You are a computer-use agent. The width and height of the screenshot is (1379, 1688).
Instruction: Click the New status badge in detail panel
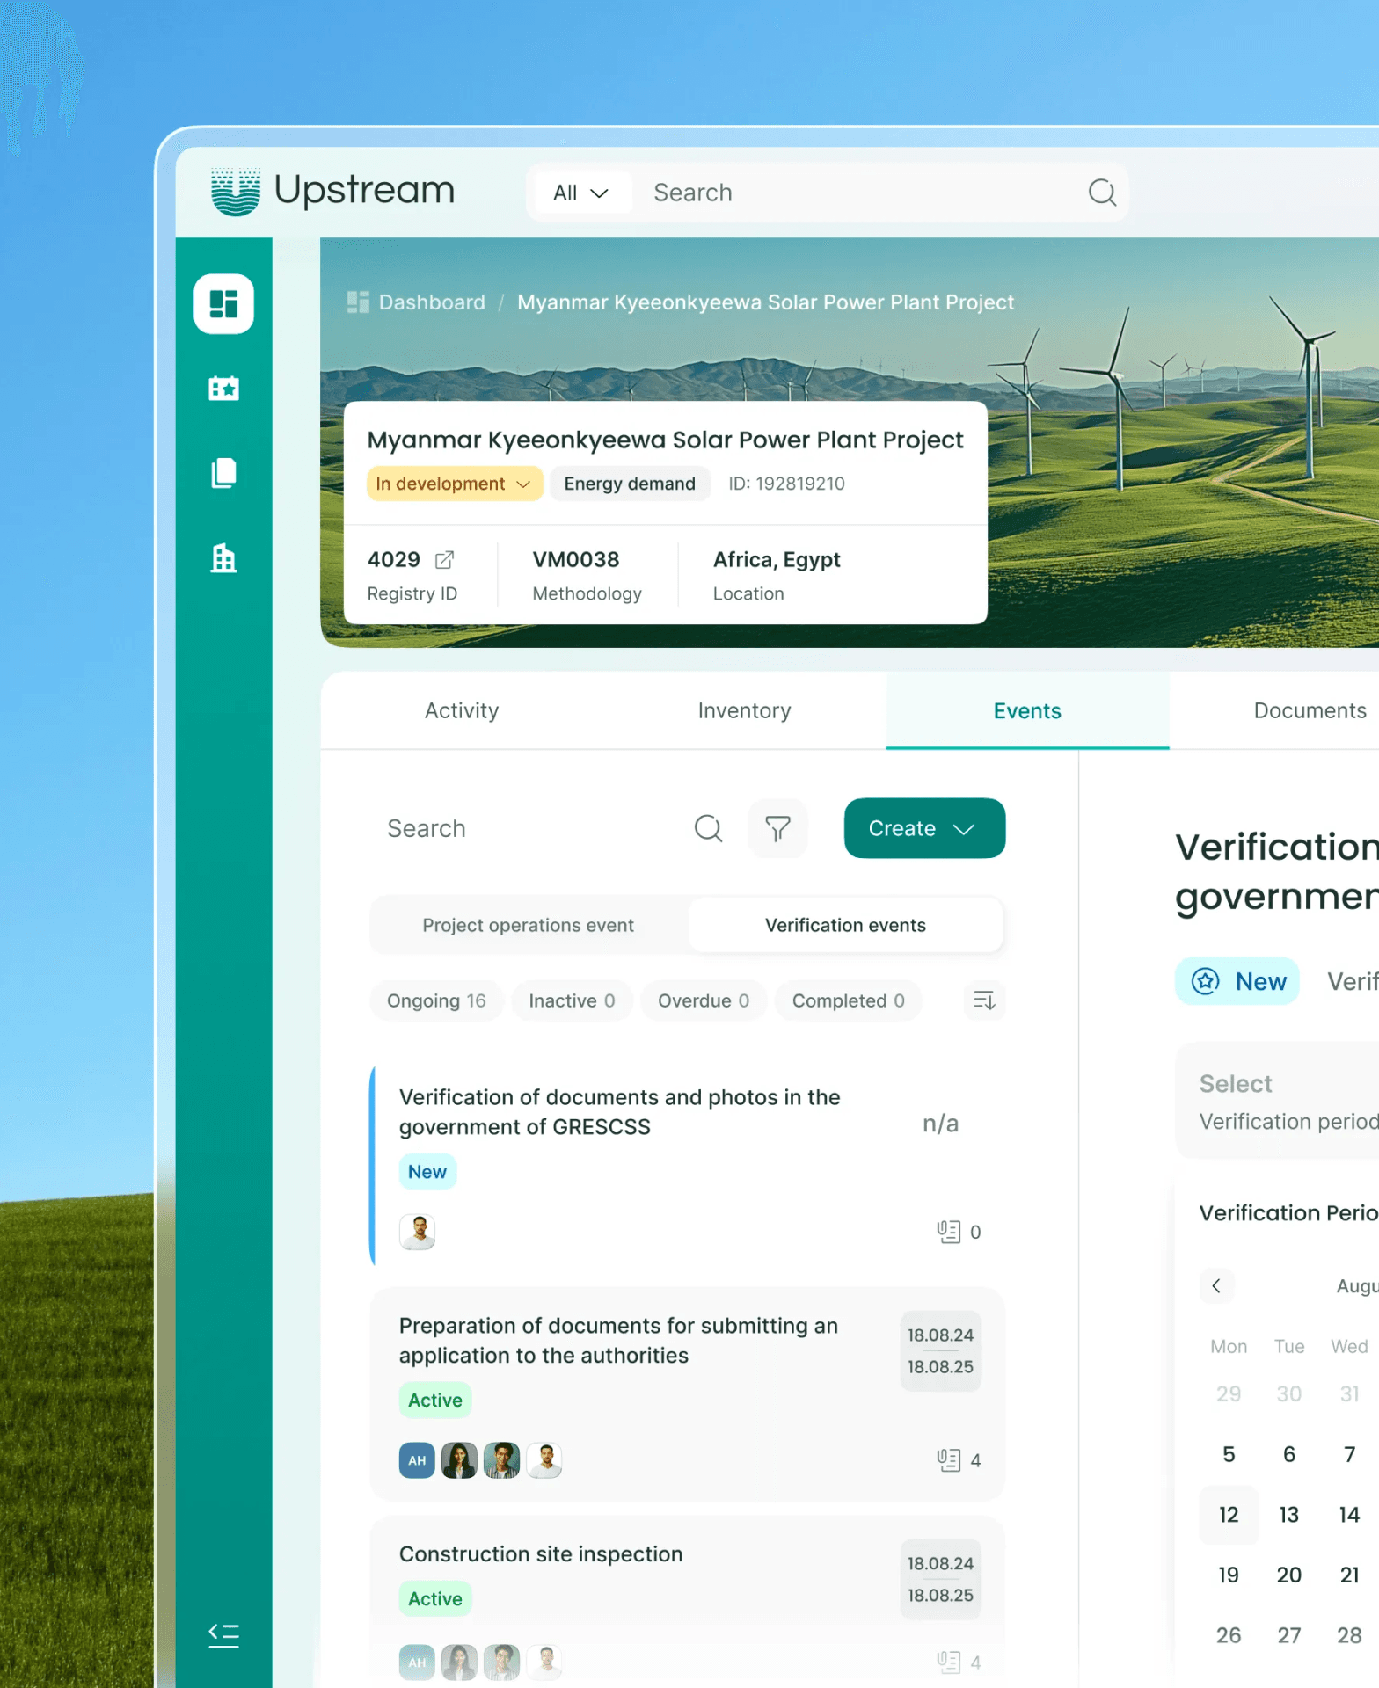click(1237, 981)
